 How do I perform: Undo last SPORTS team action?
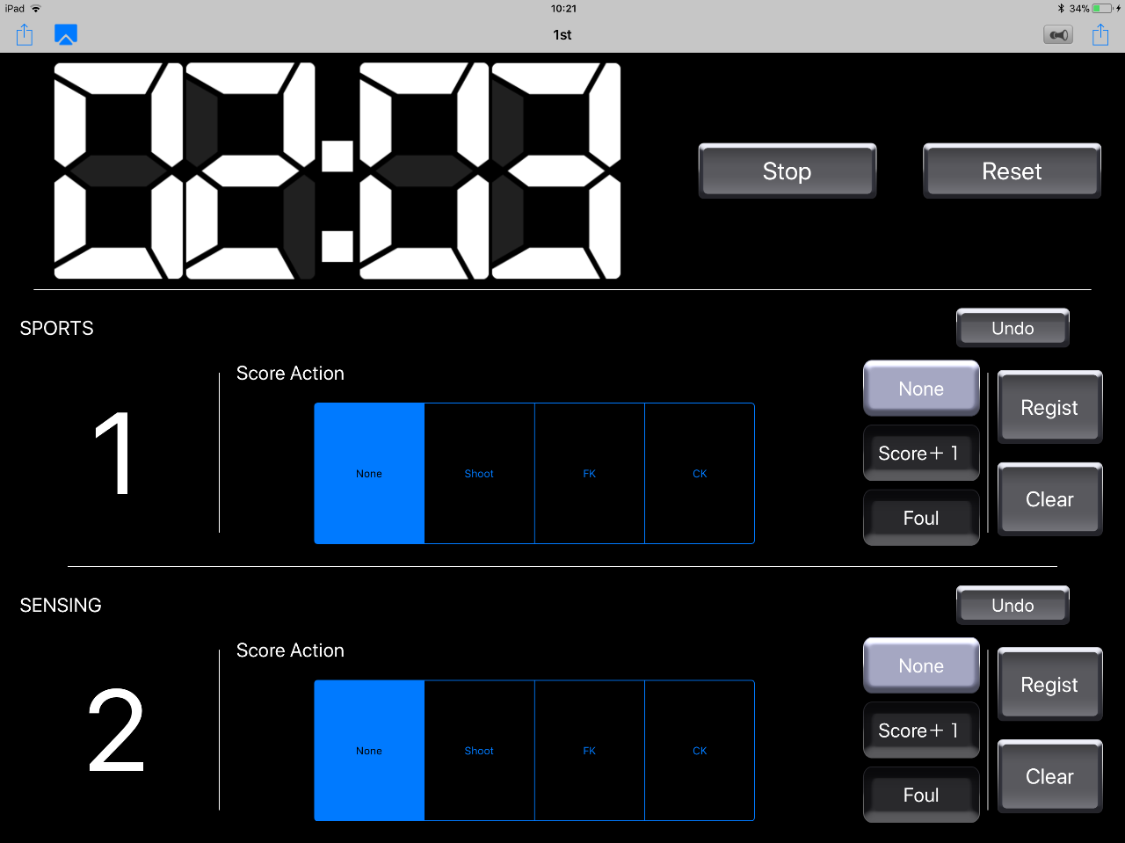(1012, 328)
